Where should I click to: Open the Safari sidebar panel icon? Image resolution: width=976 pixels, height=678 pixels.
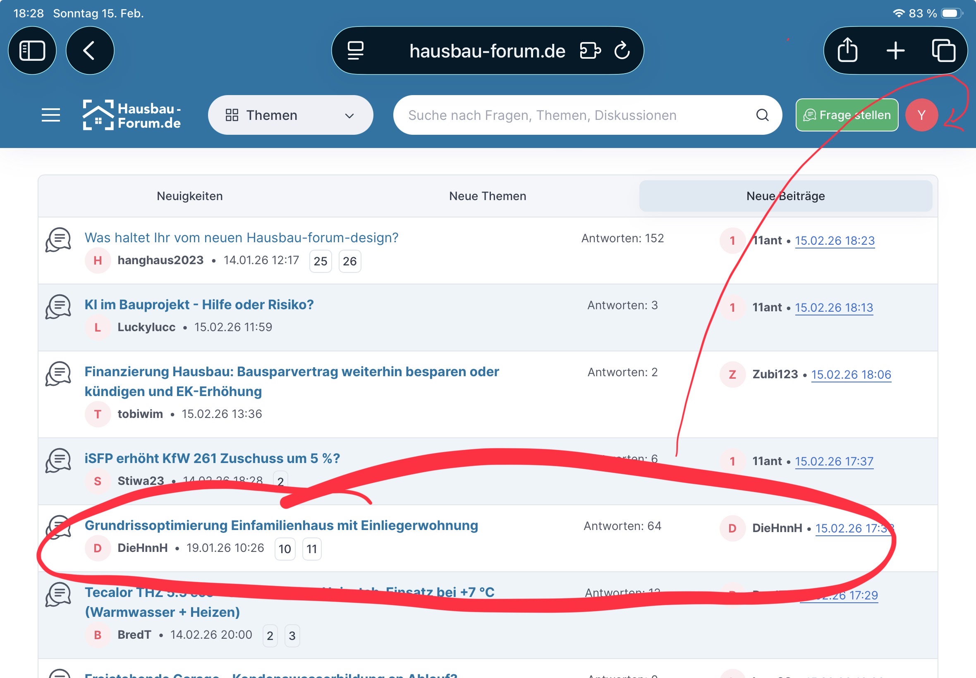click(32, 50)
